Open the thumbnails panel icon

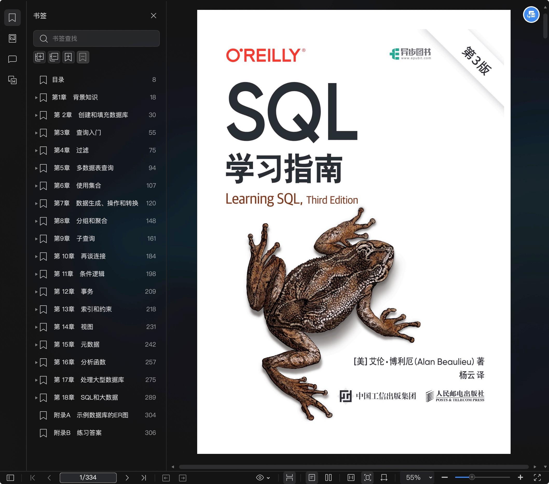tap(12, 38)
